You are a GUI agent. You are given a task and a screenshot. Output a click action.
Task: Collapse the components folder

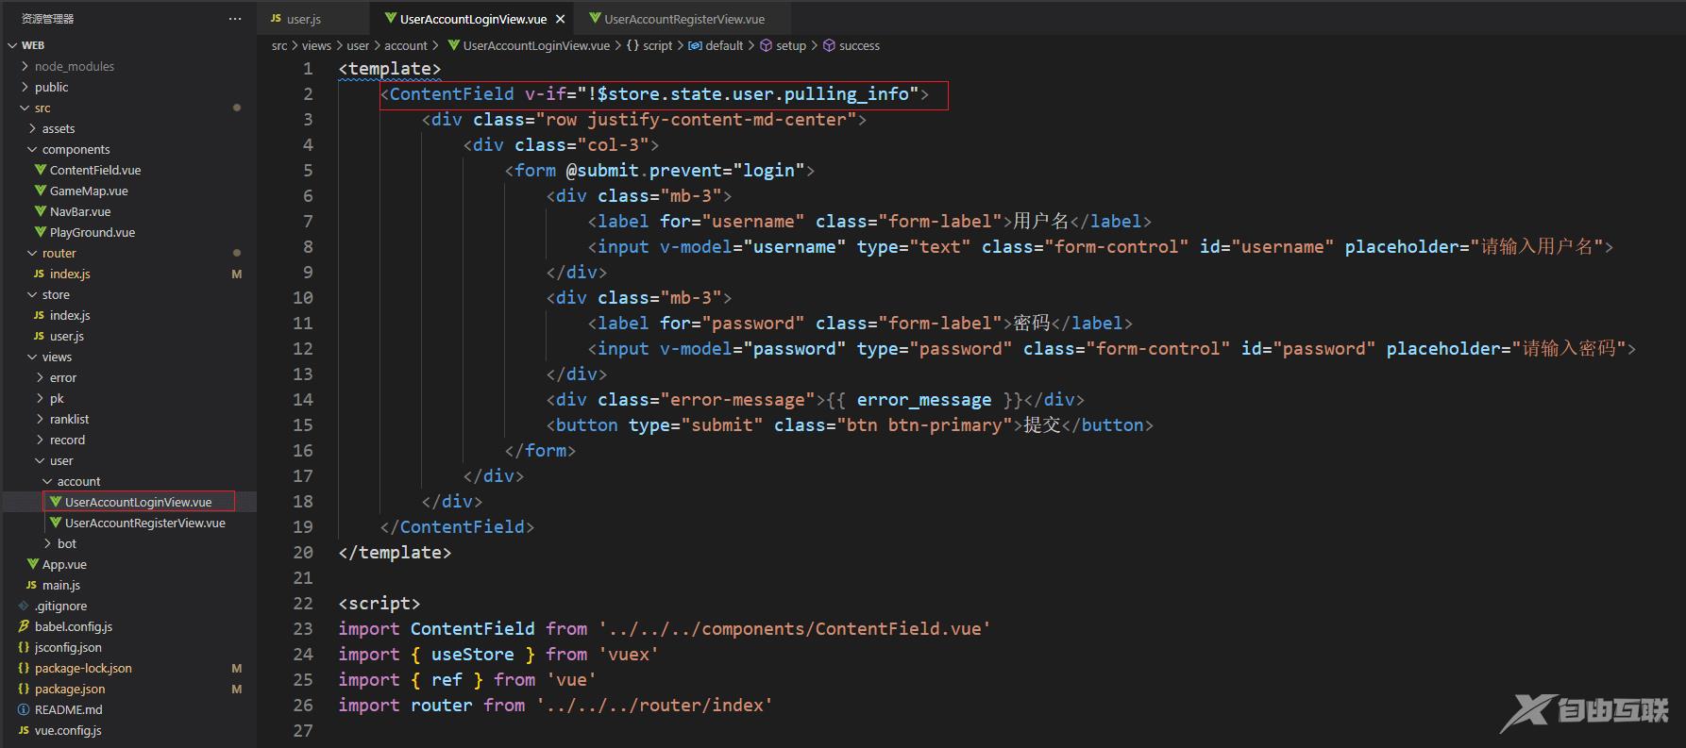[x=76, y=149]
